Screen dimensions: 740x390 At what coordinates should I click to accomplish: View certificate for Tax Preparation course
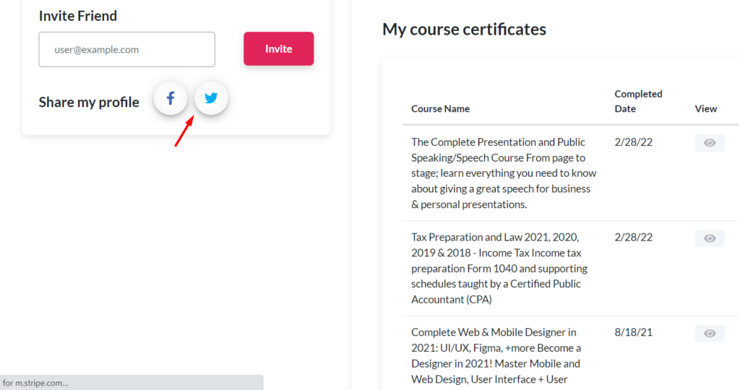(709, 238)
